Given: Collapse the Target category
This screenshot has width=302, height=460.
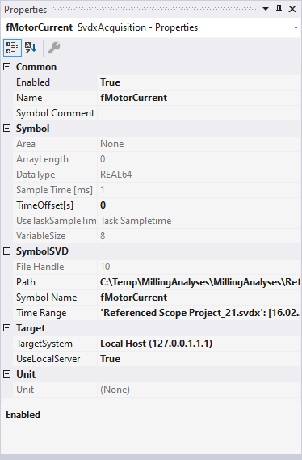Looking at the screenshot, I should click(x=6, y=328).
